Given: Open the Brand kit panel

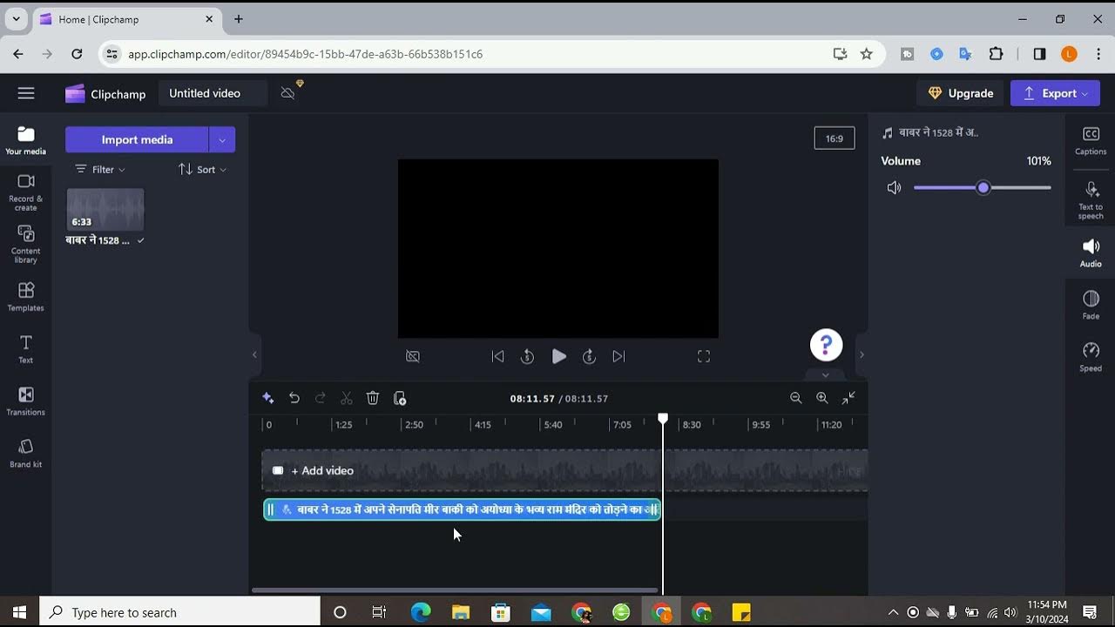Looking at the screenshot, I should tap(26, 453).
